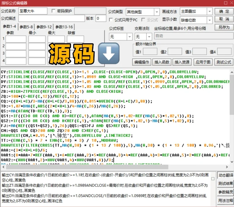234x207 pixels.
Task: Click the 值4 input field
Action: pos(224,52)
